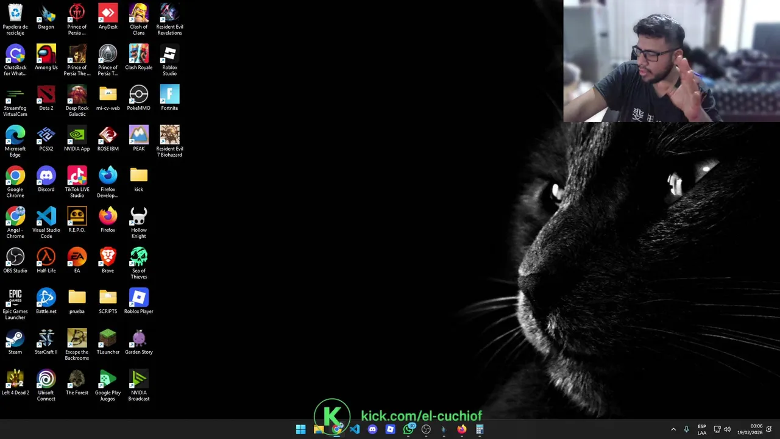Select Half-Life desktop icon

(46, 260)
